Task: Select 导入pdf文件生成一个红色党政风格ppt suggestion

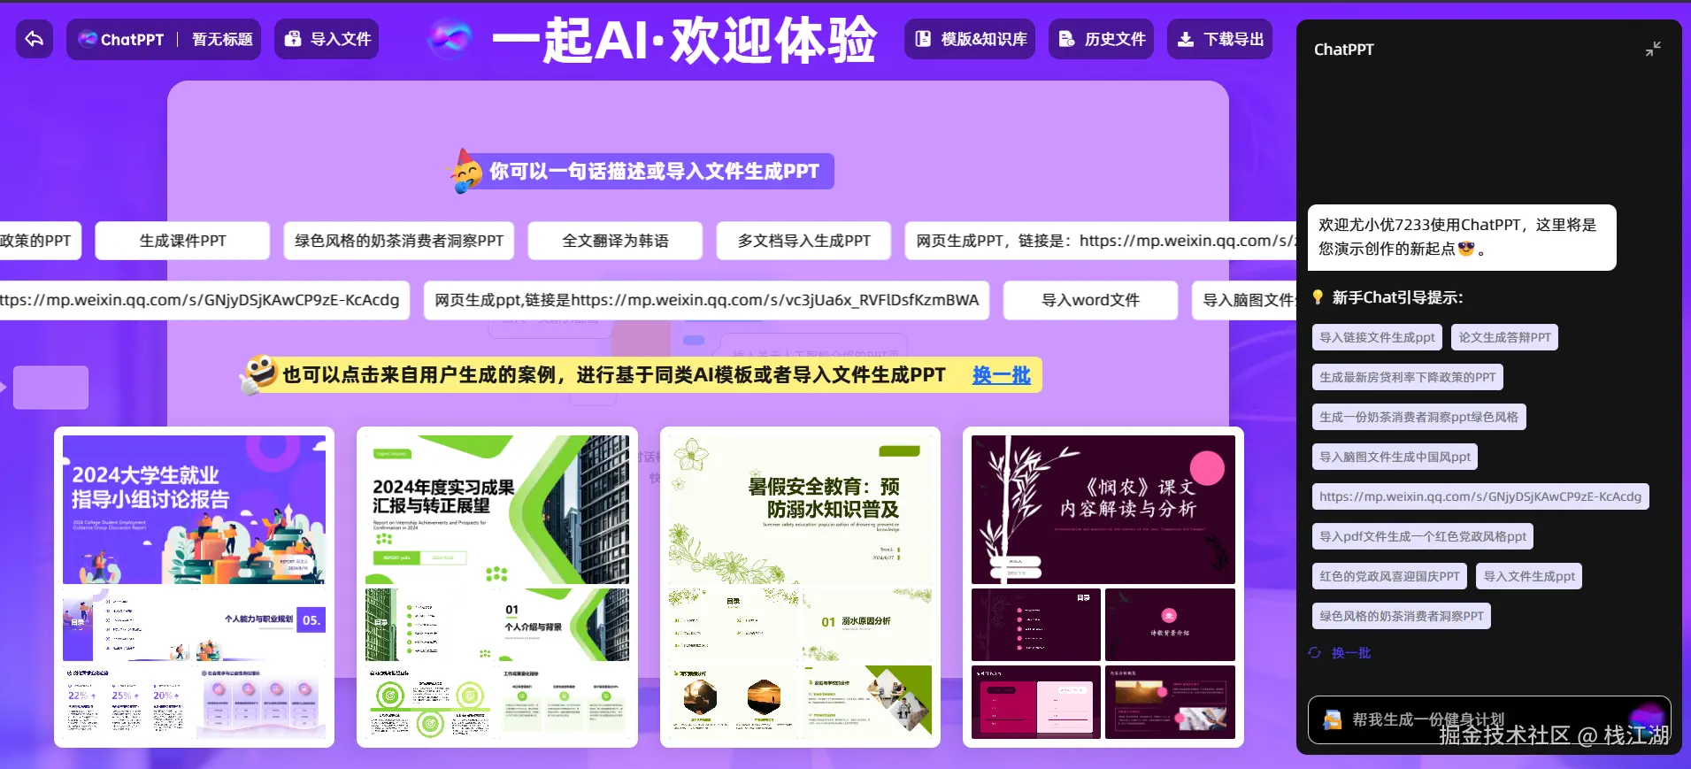Action: pos(1423,536)
